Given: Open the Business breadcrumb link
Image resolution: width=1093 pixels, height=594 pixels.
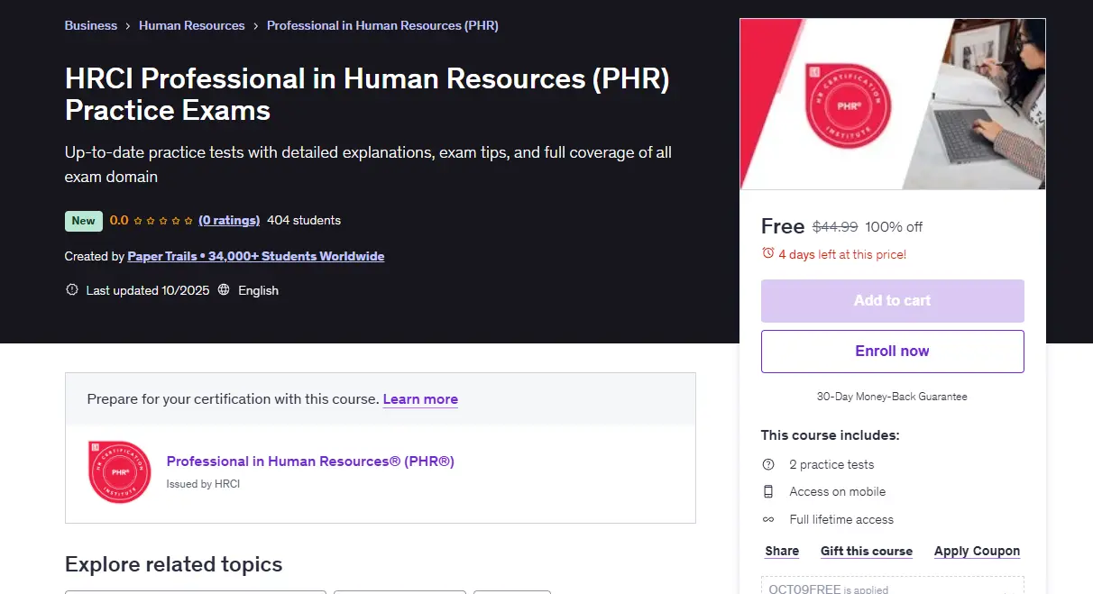Looking at the screenshot, I should 91,25.
